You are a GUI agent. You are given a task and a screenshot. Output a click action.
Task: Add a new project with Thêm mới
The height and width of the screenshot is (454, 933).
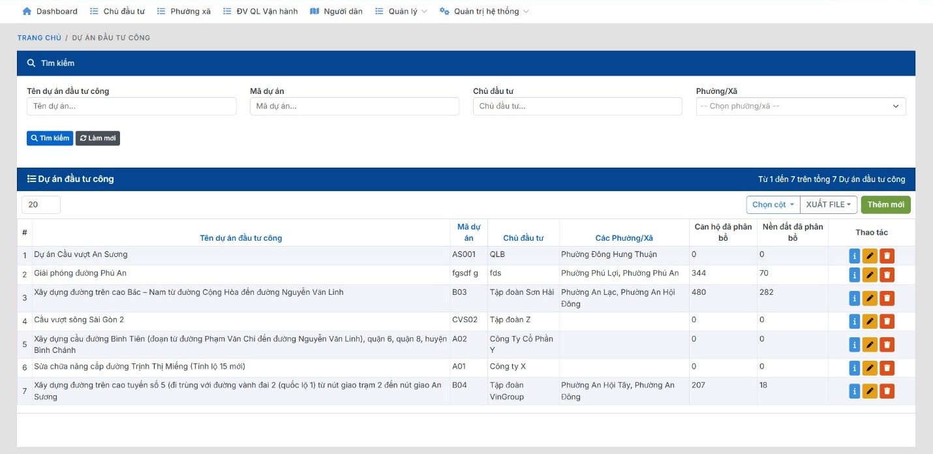click(885, 205)
